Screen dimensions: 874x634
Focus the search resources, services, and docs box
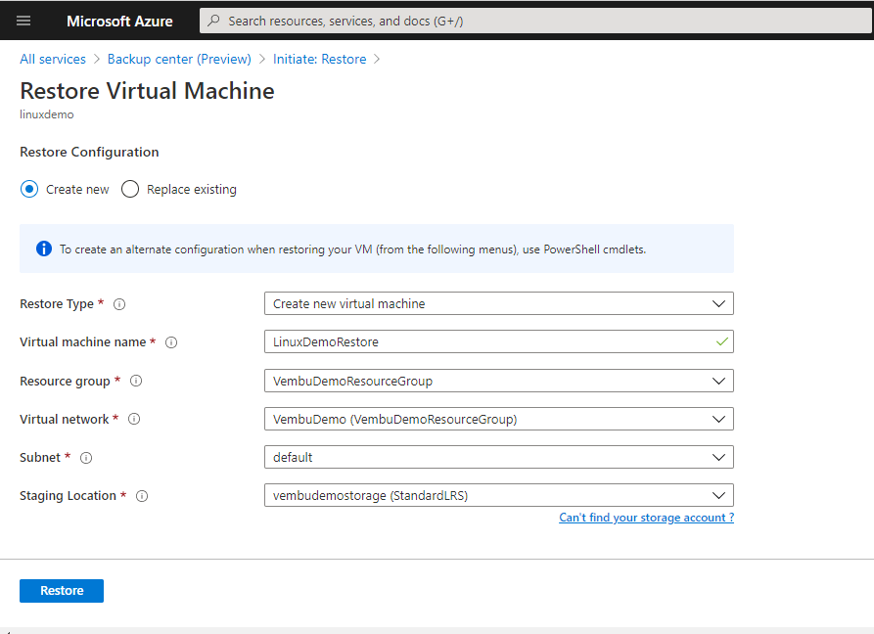tap(535, 22)
